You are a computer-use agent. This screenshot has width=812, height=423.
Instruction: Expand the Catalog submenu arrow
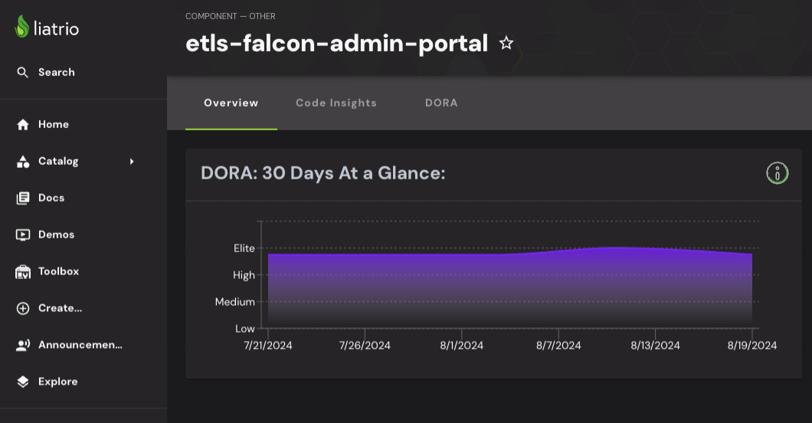[x=132, y=162]
